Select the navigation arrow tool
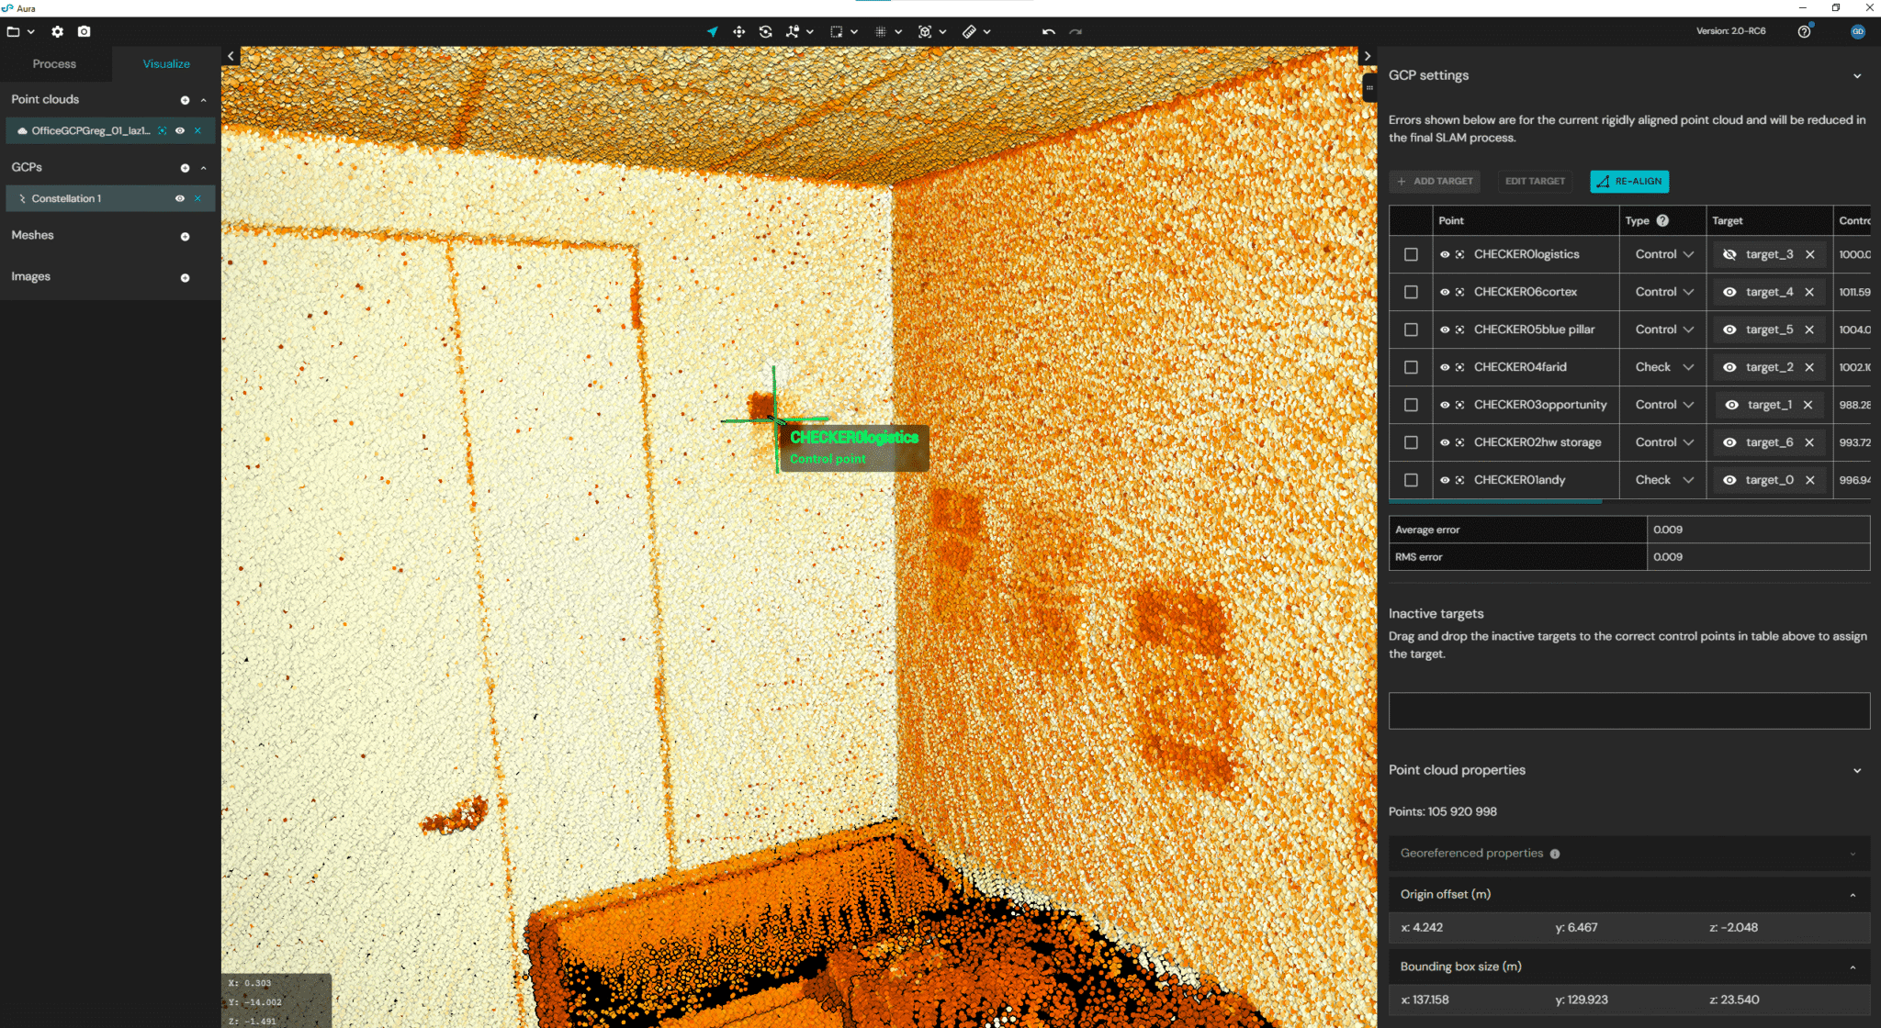Screen dimensions: 1881x1028 (x=713, y=31)
